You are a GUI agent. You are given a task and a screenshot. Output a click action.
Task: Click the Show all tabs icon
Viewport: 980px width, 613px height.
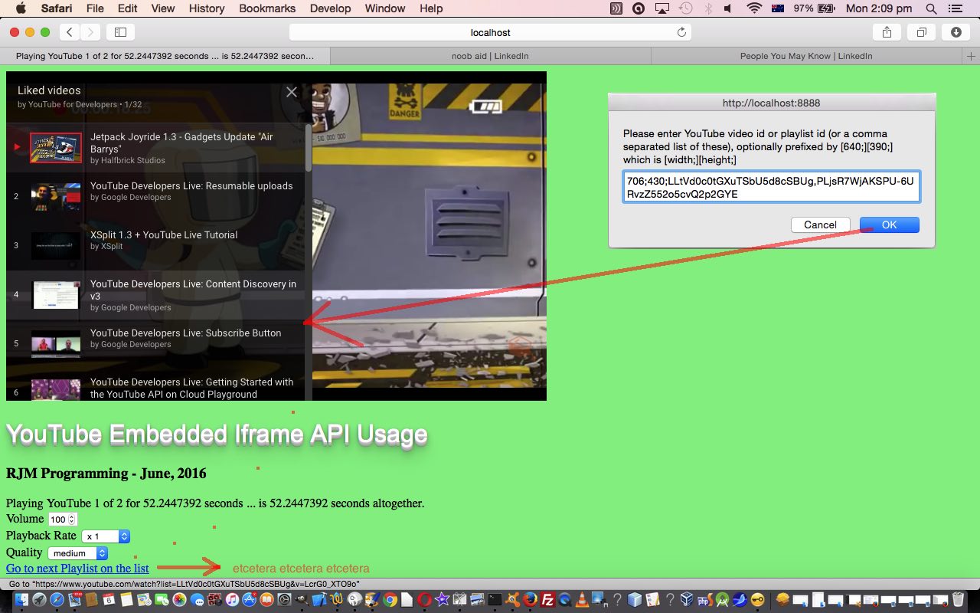[921, 32]
